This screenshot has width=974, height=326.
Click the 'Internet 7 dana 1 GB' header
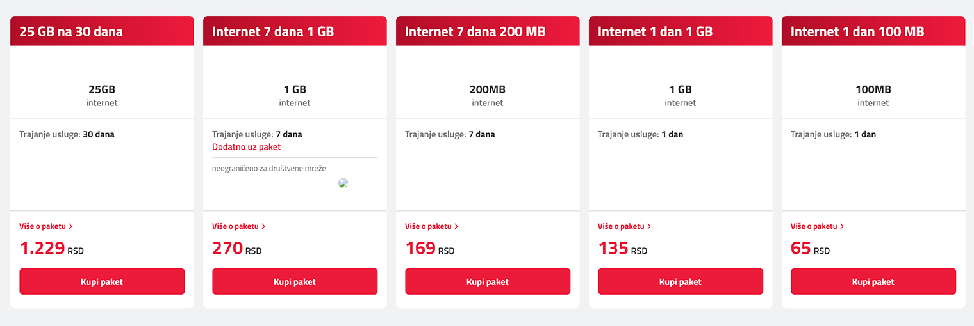[x=273, y=31]
